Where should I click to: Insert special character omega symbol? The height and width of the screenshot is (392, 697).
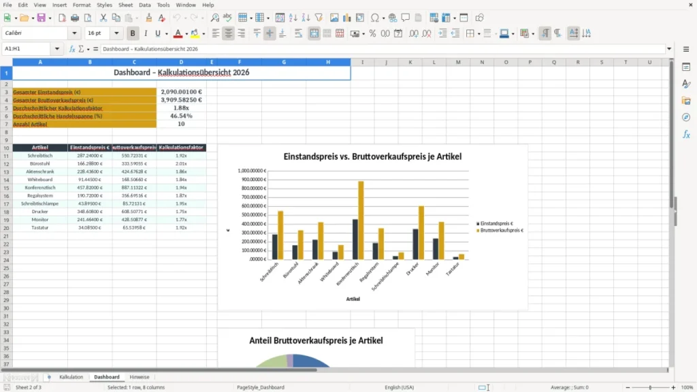pyautogui.click(x=375, y=18)
